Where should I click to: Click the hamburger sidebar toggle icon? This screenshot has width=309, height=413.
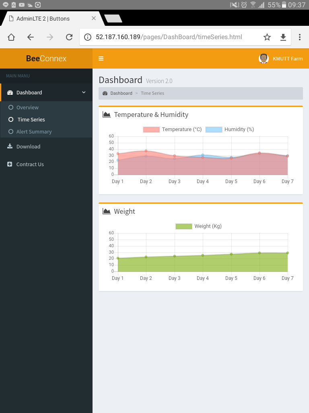(x=101, y=58)
